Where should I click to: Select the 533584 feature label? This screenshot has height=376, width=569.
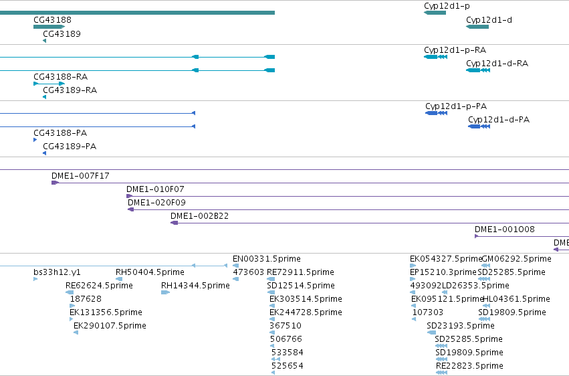pos(288,353)
